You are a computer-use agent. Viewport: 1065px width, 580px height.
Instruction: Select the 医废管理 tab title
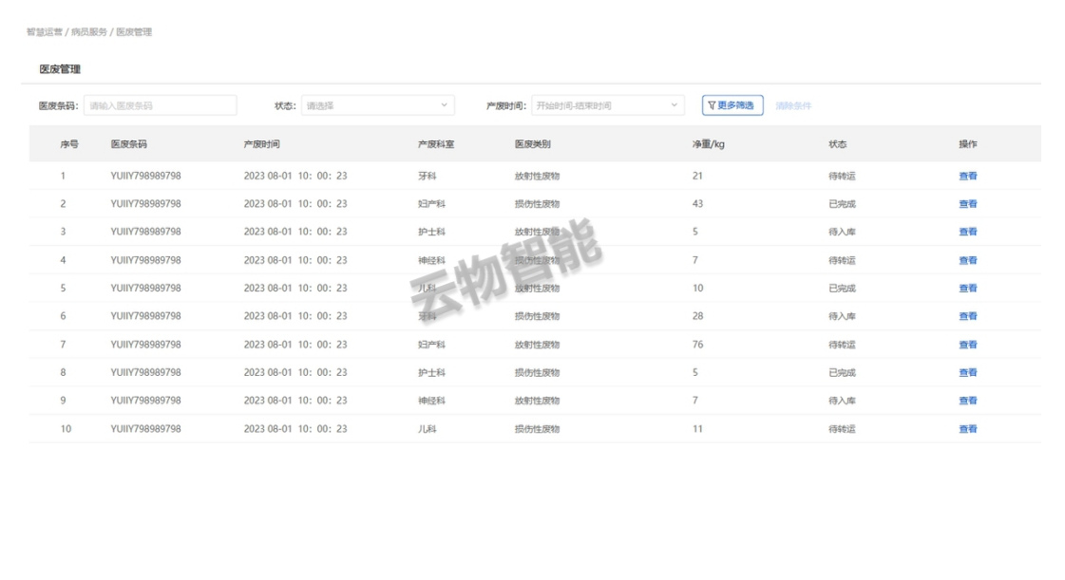[60, 69]
